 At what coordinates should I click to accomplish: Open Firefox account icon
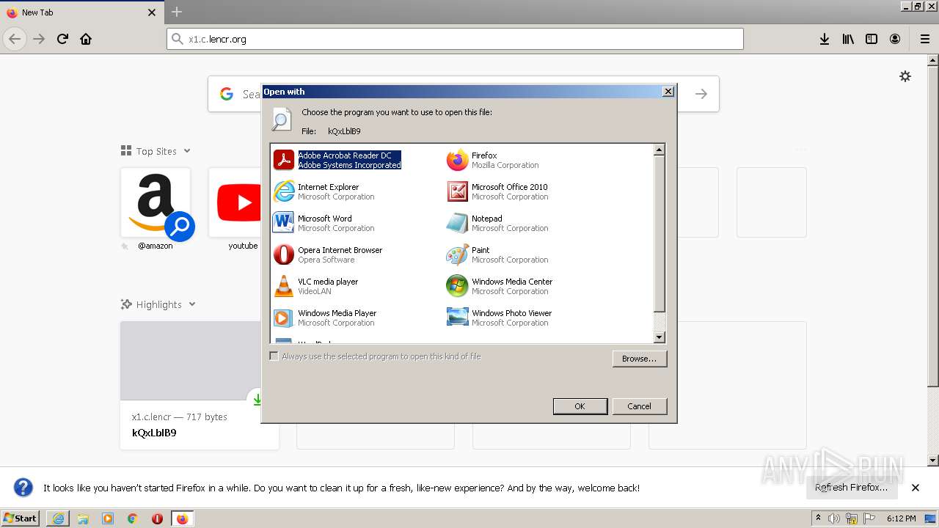pos(895,39)
